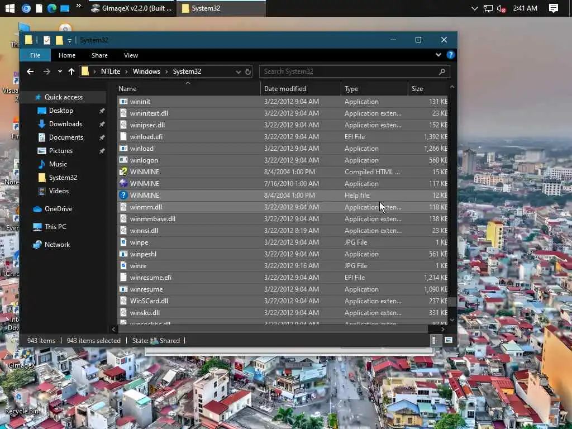572x429 pixels.
Task: Sort files by Name column
Action: coord(188,89)
